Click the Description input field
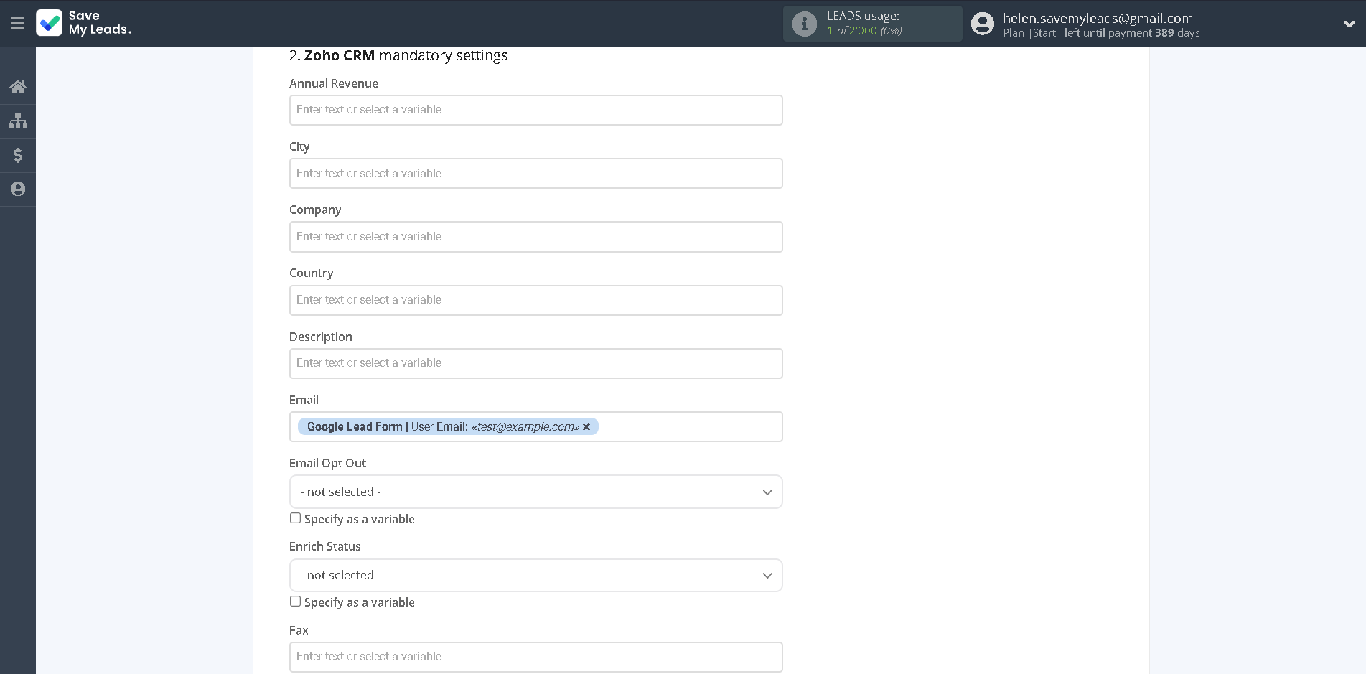The image size is (1366, 674). click(535, 363)
